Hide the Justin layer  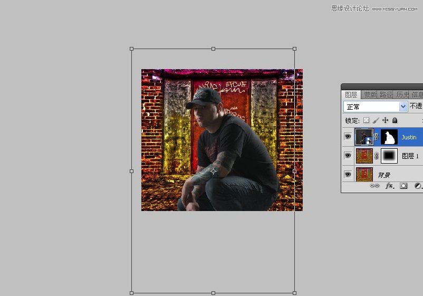click(x=348, y=137)
